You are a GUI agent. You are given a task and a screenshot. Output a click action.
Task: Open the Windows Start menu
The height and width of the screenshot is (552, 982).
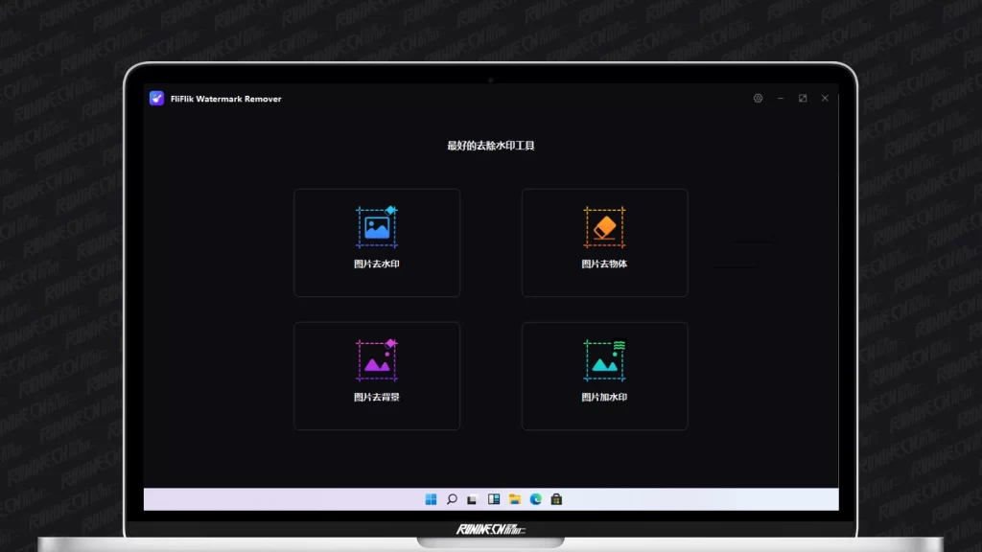[x=431, y=499]
